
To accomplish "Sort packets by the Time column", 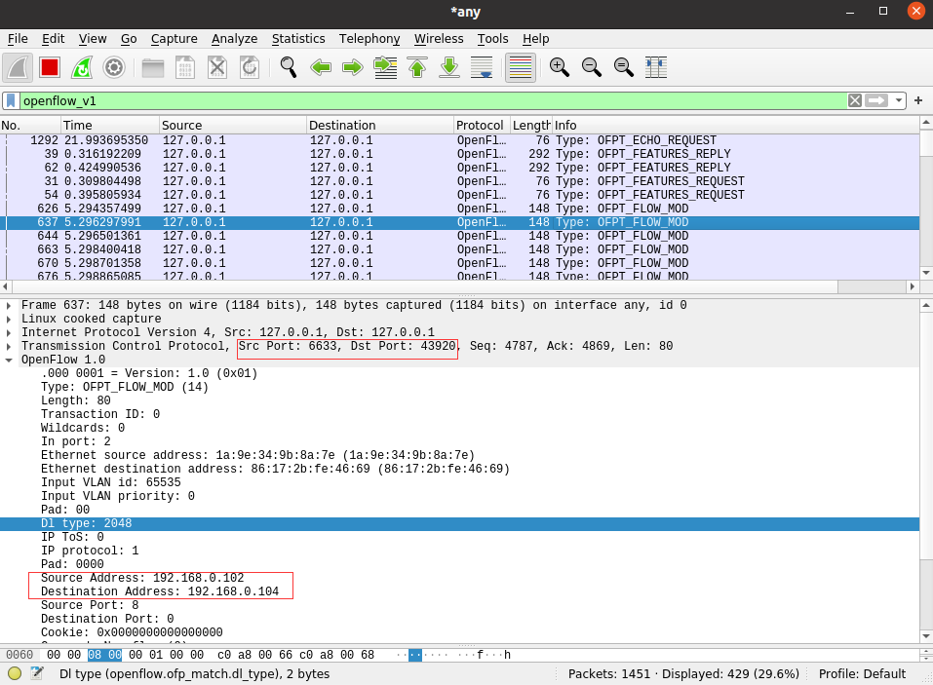I will (108, 126).
